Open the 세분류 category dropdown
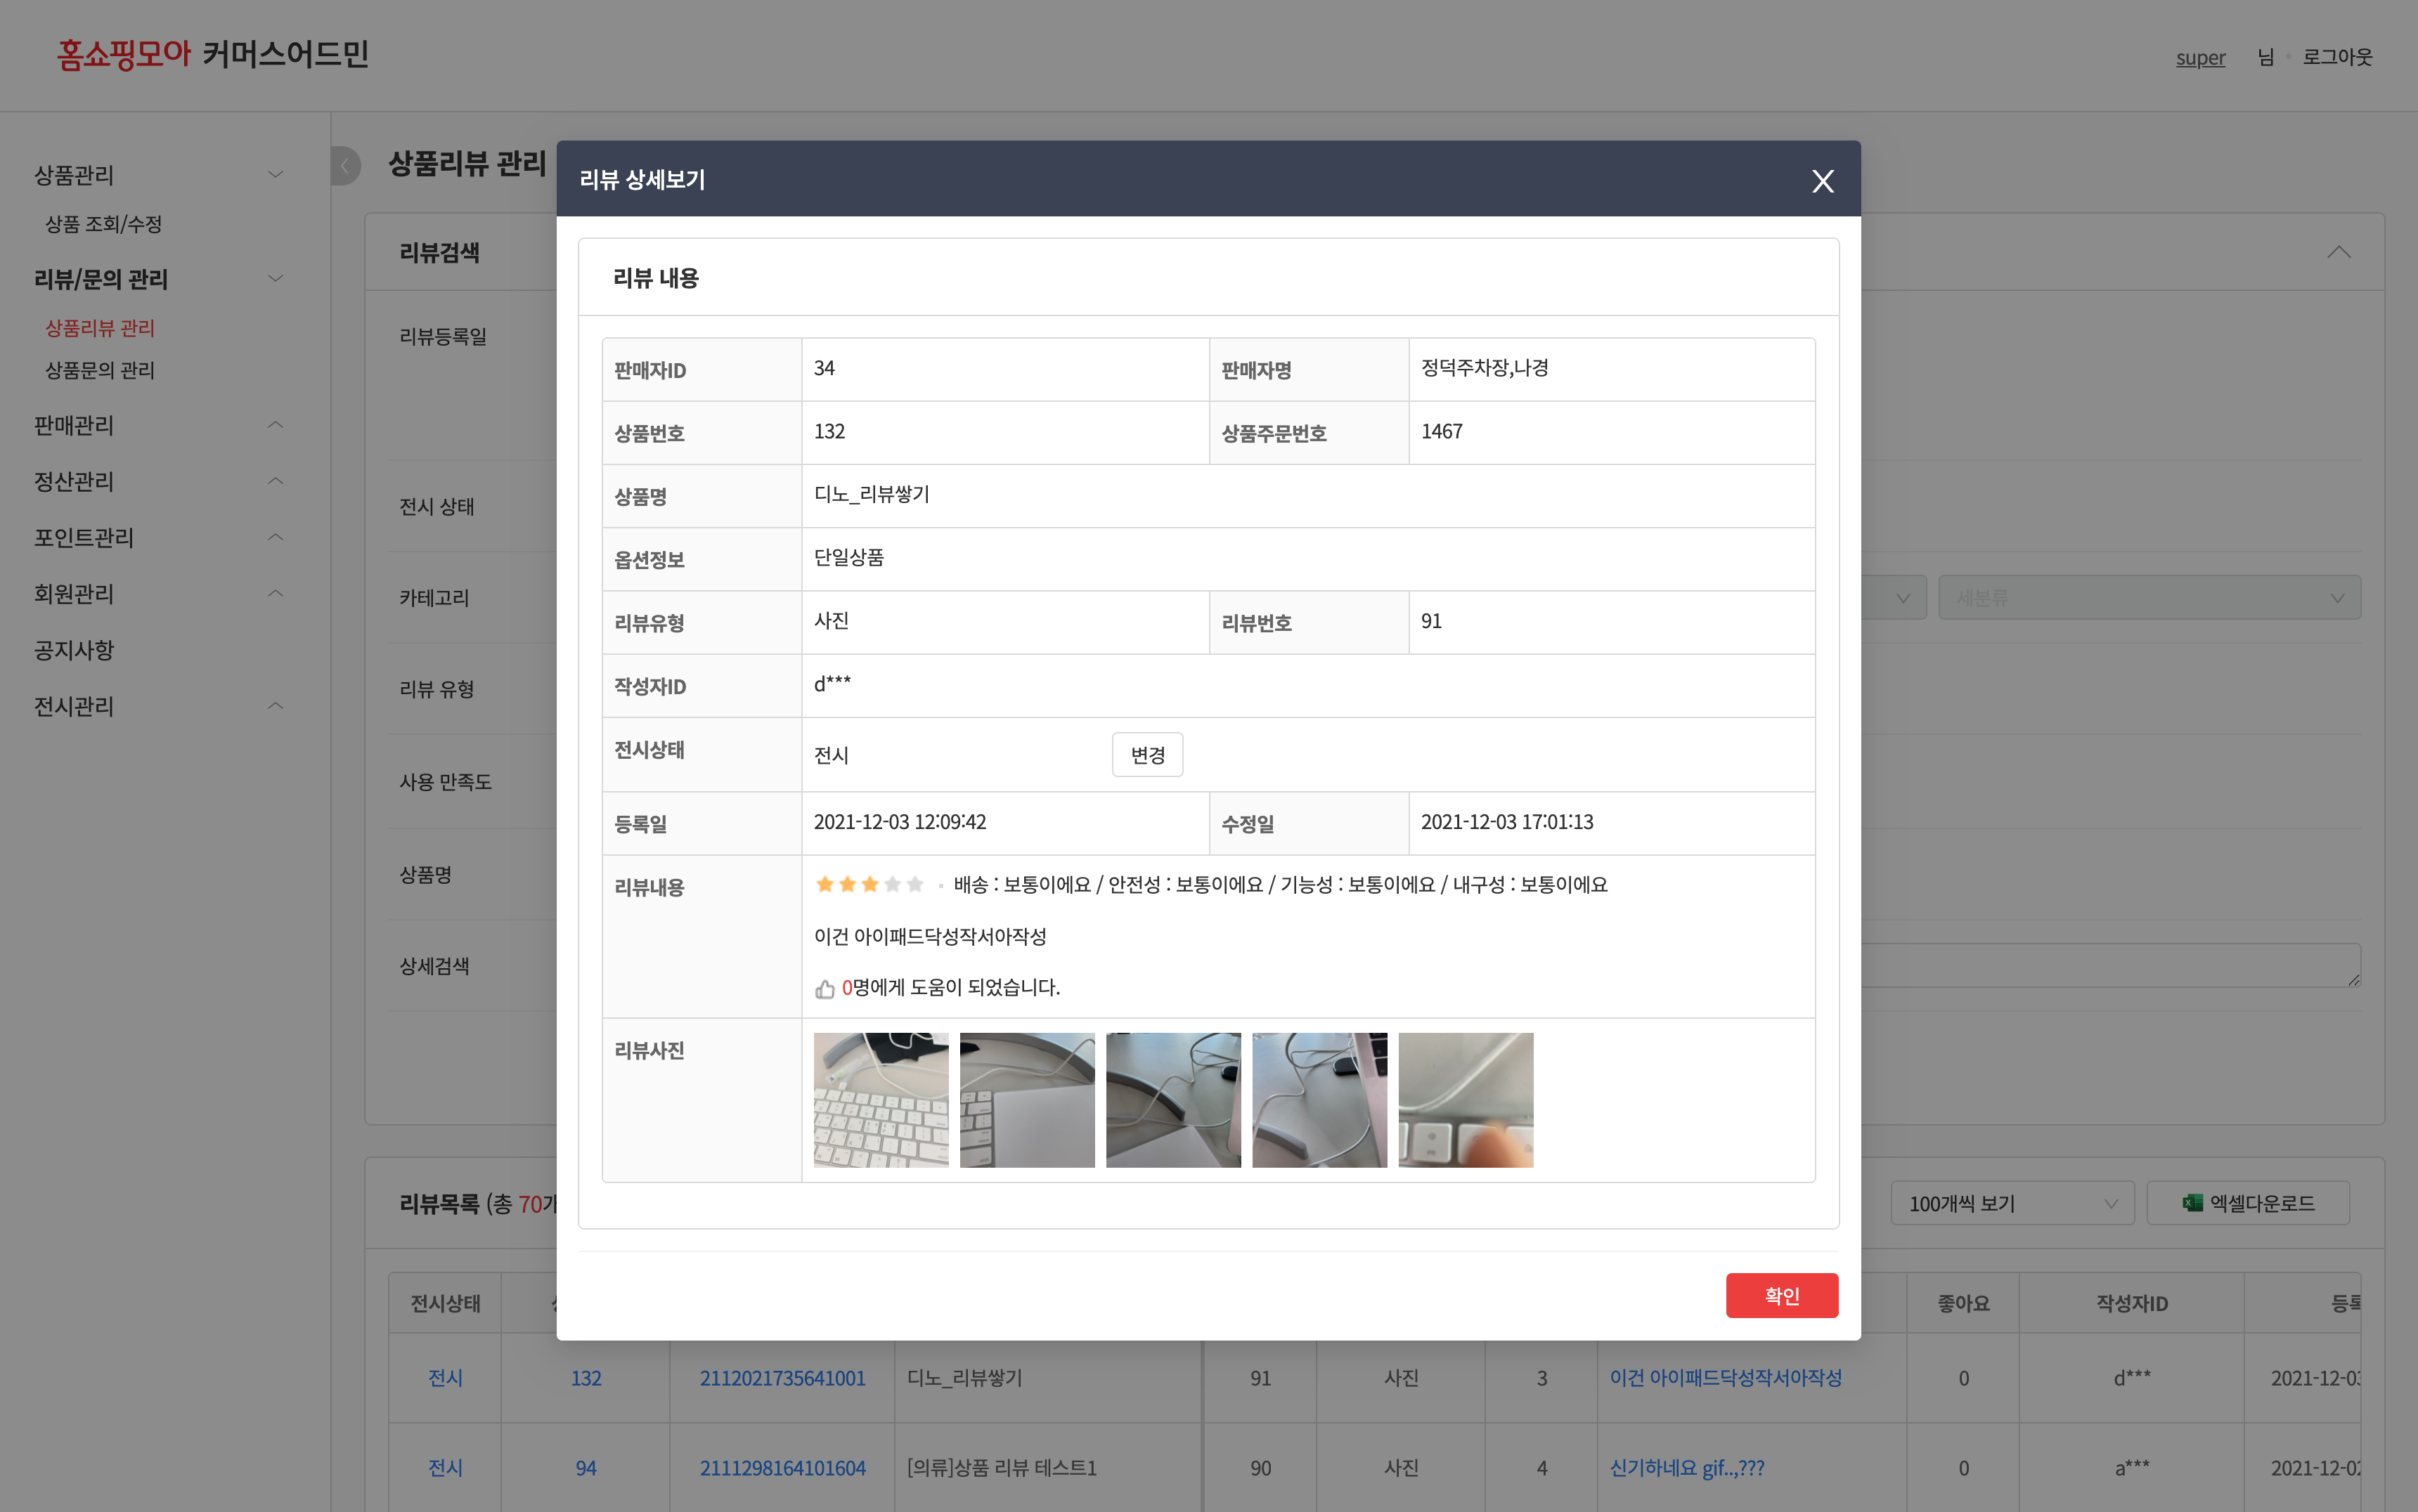2418x1512 pixels. (2148, 598)
